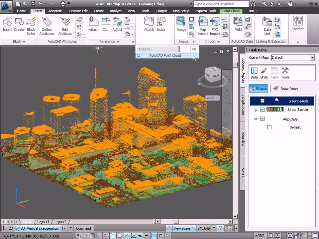
Task: Click the Command button in status bar
Action: tap(83, 228)
